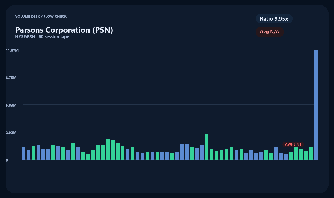Click the 11.67M axis label

(12, 50)
